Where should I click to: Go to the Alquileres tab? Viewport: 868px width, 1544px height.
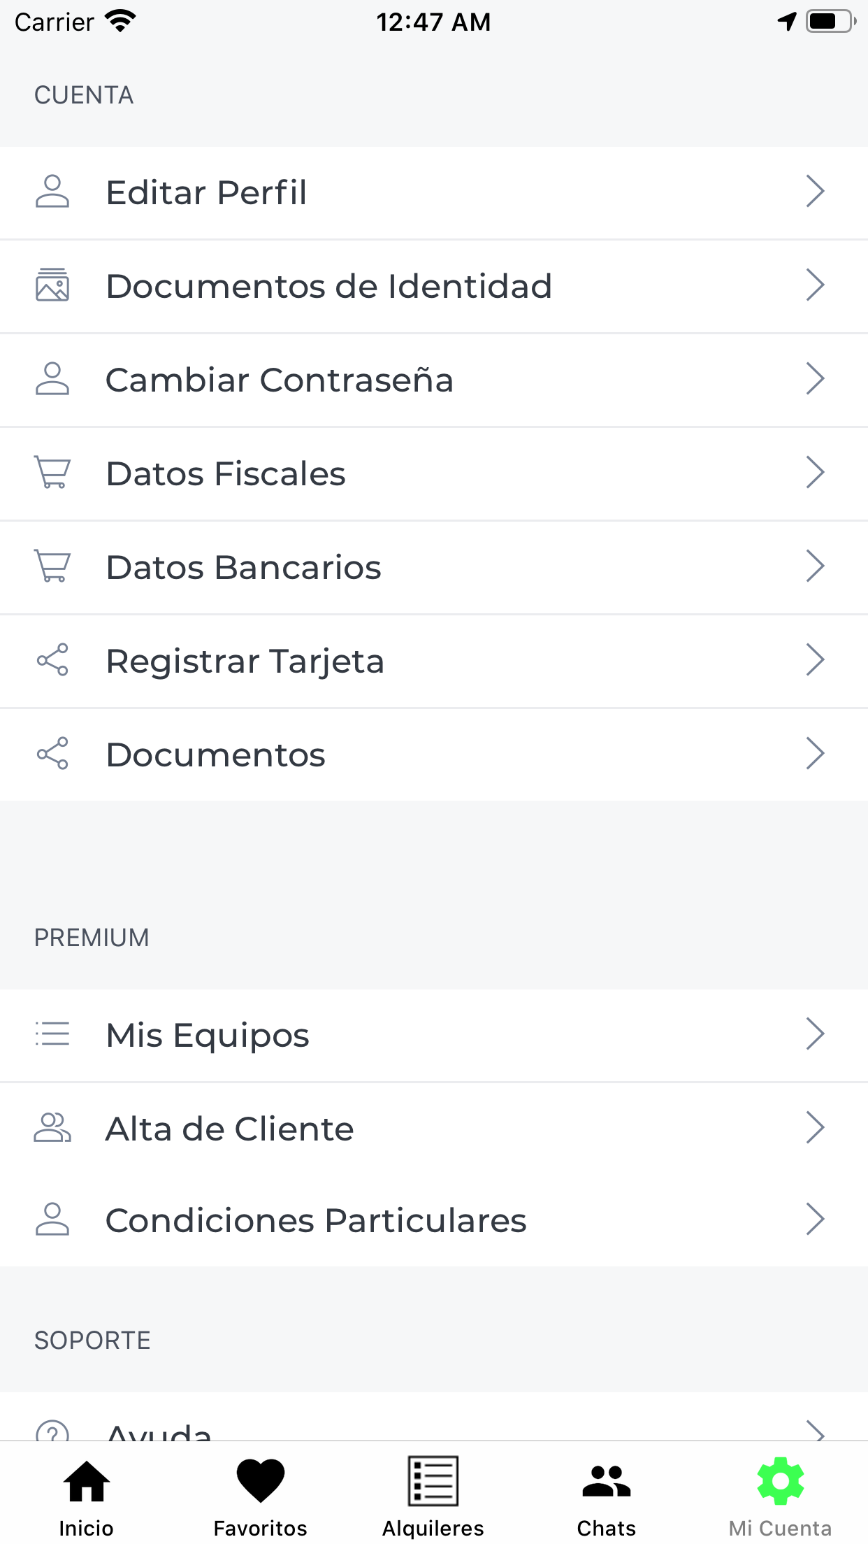point(433,1496)
